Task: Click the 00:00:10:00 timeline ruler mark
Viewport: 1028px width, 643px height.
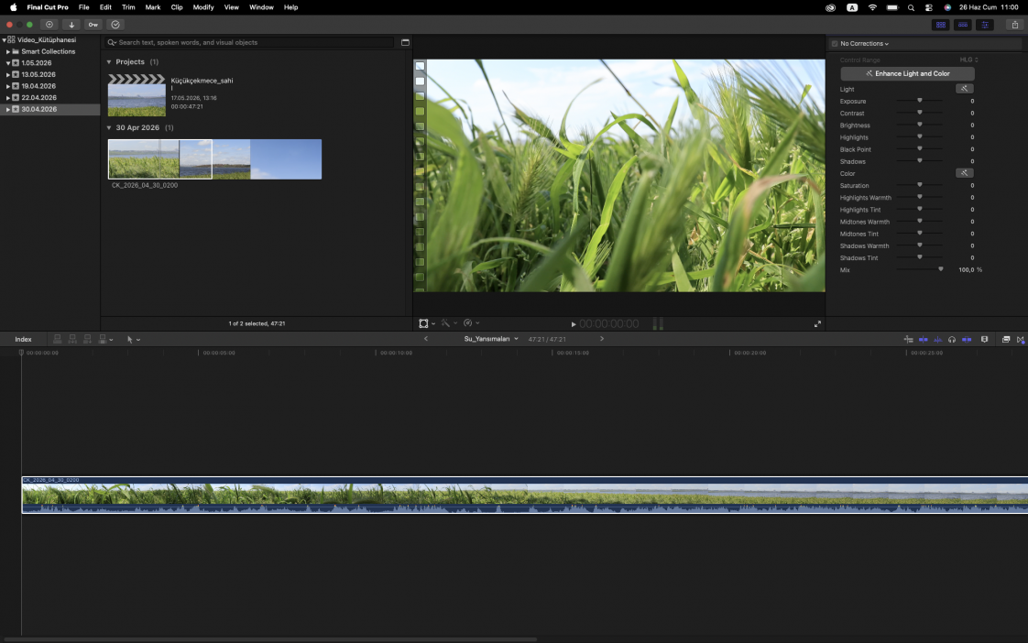Action: (395, 353)
